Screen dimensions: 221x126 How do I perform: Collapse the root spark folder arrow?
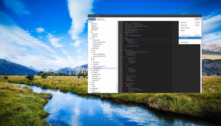tap(89, 22)
